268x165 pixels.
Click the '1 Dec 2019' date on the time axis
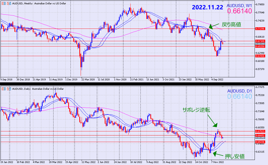click(71, 80)
